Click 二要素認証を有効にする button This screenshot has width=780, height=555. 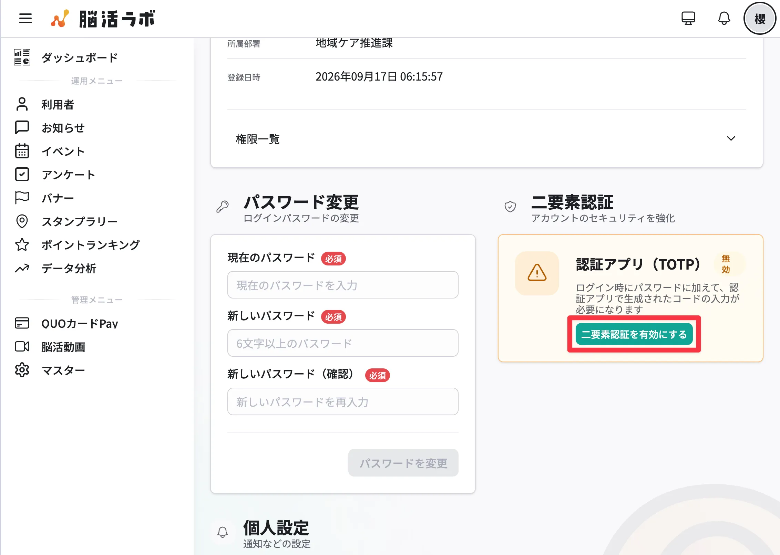pyautogui.click(x=634, y=334)
